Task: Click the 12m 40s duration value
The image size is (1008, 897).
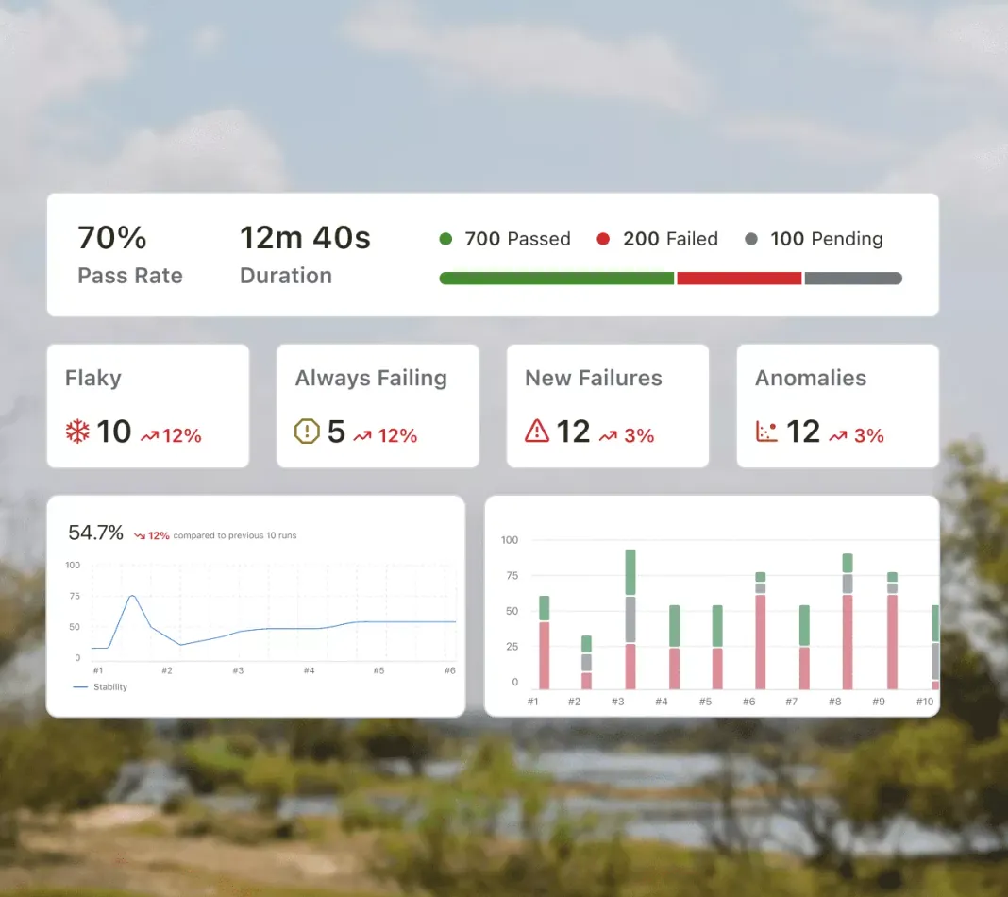Action: coord(306,238)
